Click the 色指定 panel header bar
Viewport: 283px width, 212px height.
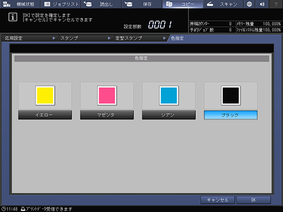tap(142, 58)
